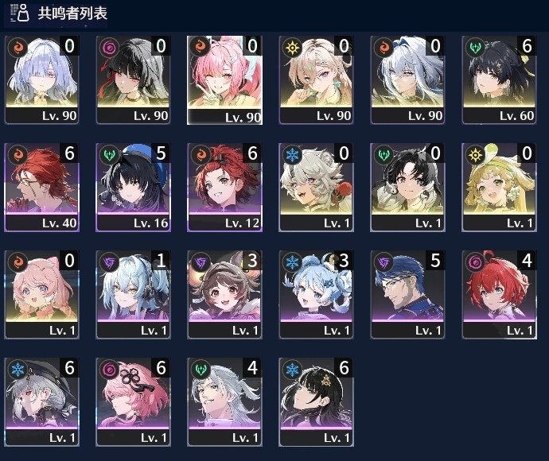This screenshot has height=461, width=549.
Task: Click the 共鸣者列表 title text
Action: tap(72, 14)
